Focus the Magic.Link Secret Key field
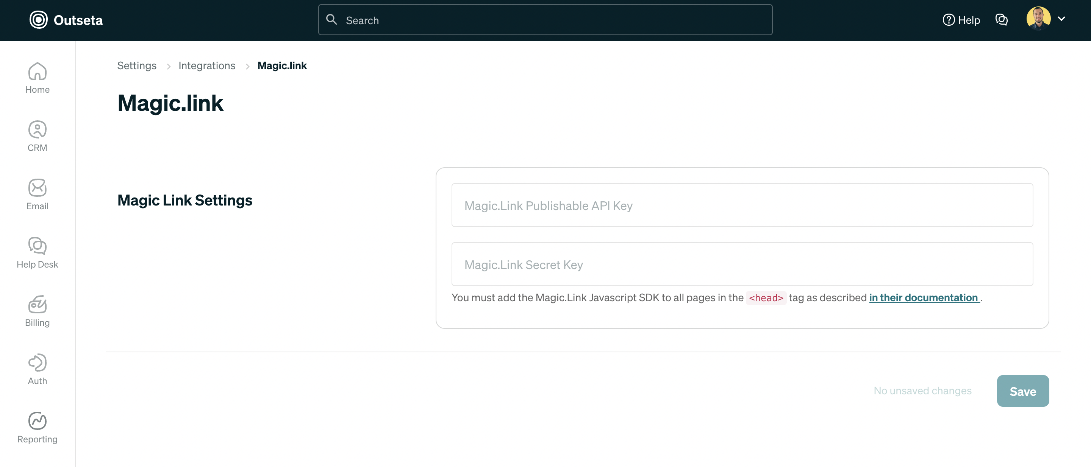Screen dimensions: 1091x467 [x=742, y=265]
